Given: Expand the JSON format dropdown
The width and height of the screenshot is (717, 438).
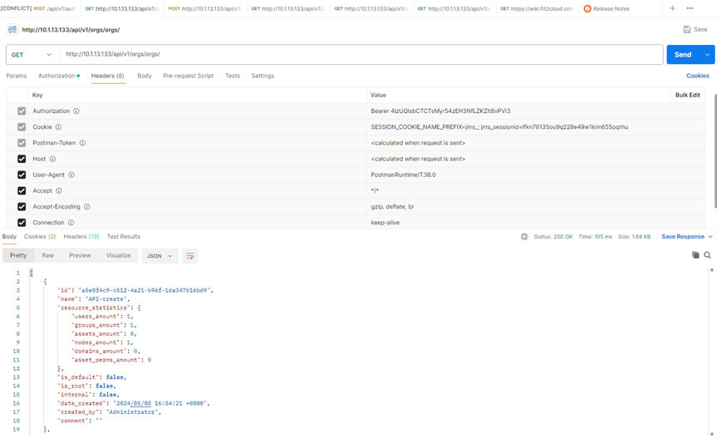Looking at the screenshot, I should 160,256.
